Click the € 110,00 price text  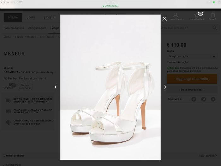(176, 45)
